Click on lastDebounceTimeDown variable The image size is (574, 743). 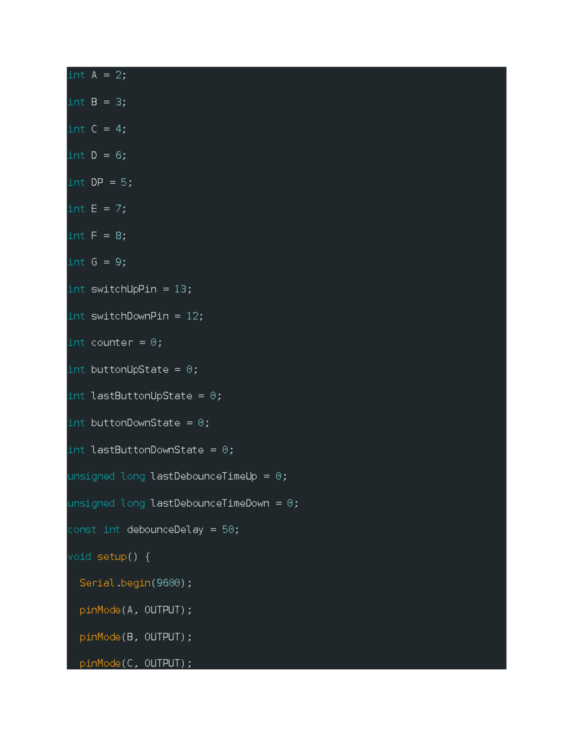point(210,503)
